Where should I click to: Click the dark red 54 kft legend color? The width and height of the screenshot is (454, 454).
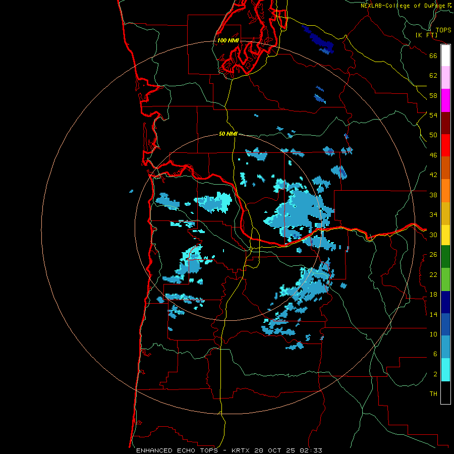point(445,123)
